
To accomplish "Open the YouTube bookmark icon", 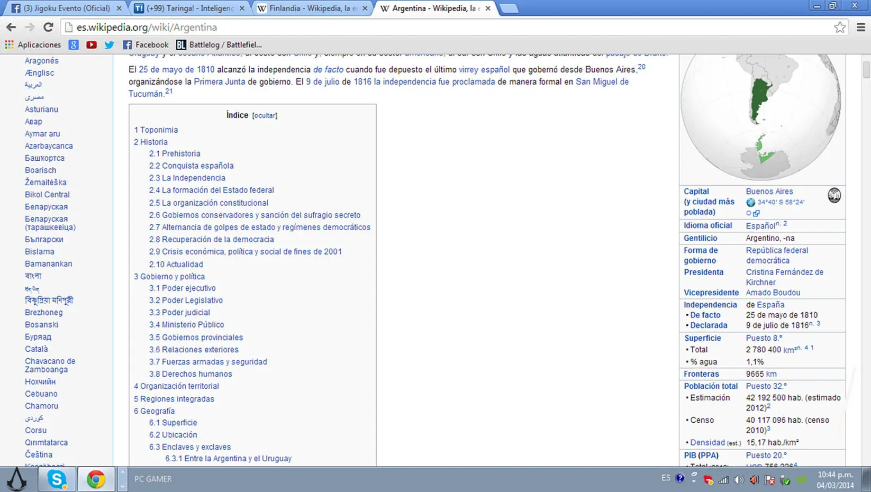I will click(92, 45).
